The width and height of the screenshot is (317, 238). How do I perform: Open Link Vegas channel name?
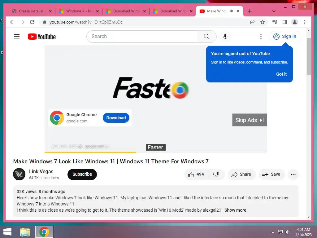[41, 171]
